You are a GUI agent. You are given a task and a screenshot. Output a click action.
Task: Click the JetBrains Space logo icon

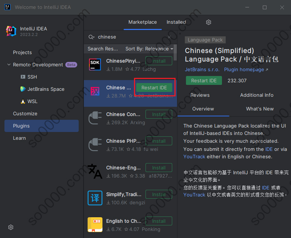pos(23,89)
